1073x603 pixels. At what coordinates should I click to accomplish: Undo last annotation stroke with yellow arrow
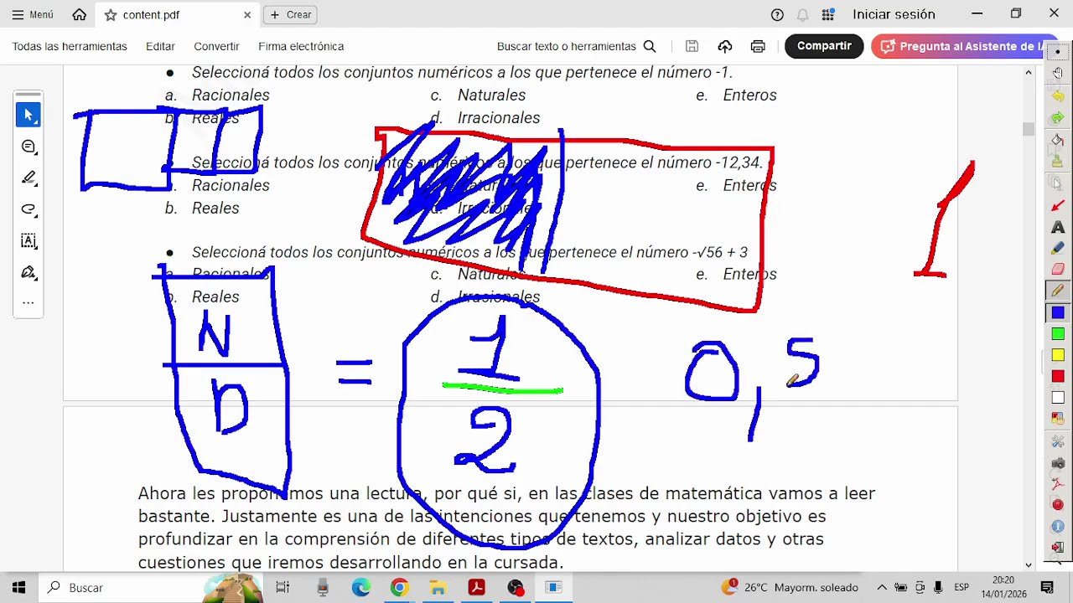pos(1058,96)
